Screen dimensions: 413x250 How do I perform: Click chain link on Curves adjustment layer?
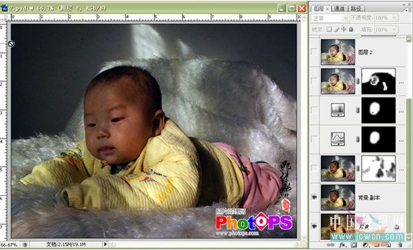point(357,139)
